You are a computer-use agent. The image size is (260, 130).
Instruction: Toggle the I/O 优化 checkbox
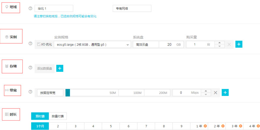tap(39, 44)
